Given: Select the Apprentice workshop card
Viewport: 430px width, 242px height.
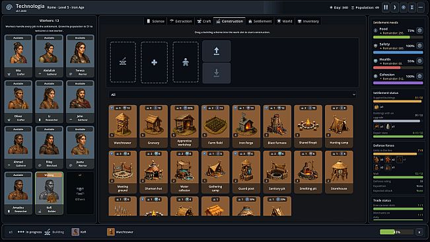Looking at the screenshot, I should (x=184, y=126).
